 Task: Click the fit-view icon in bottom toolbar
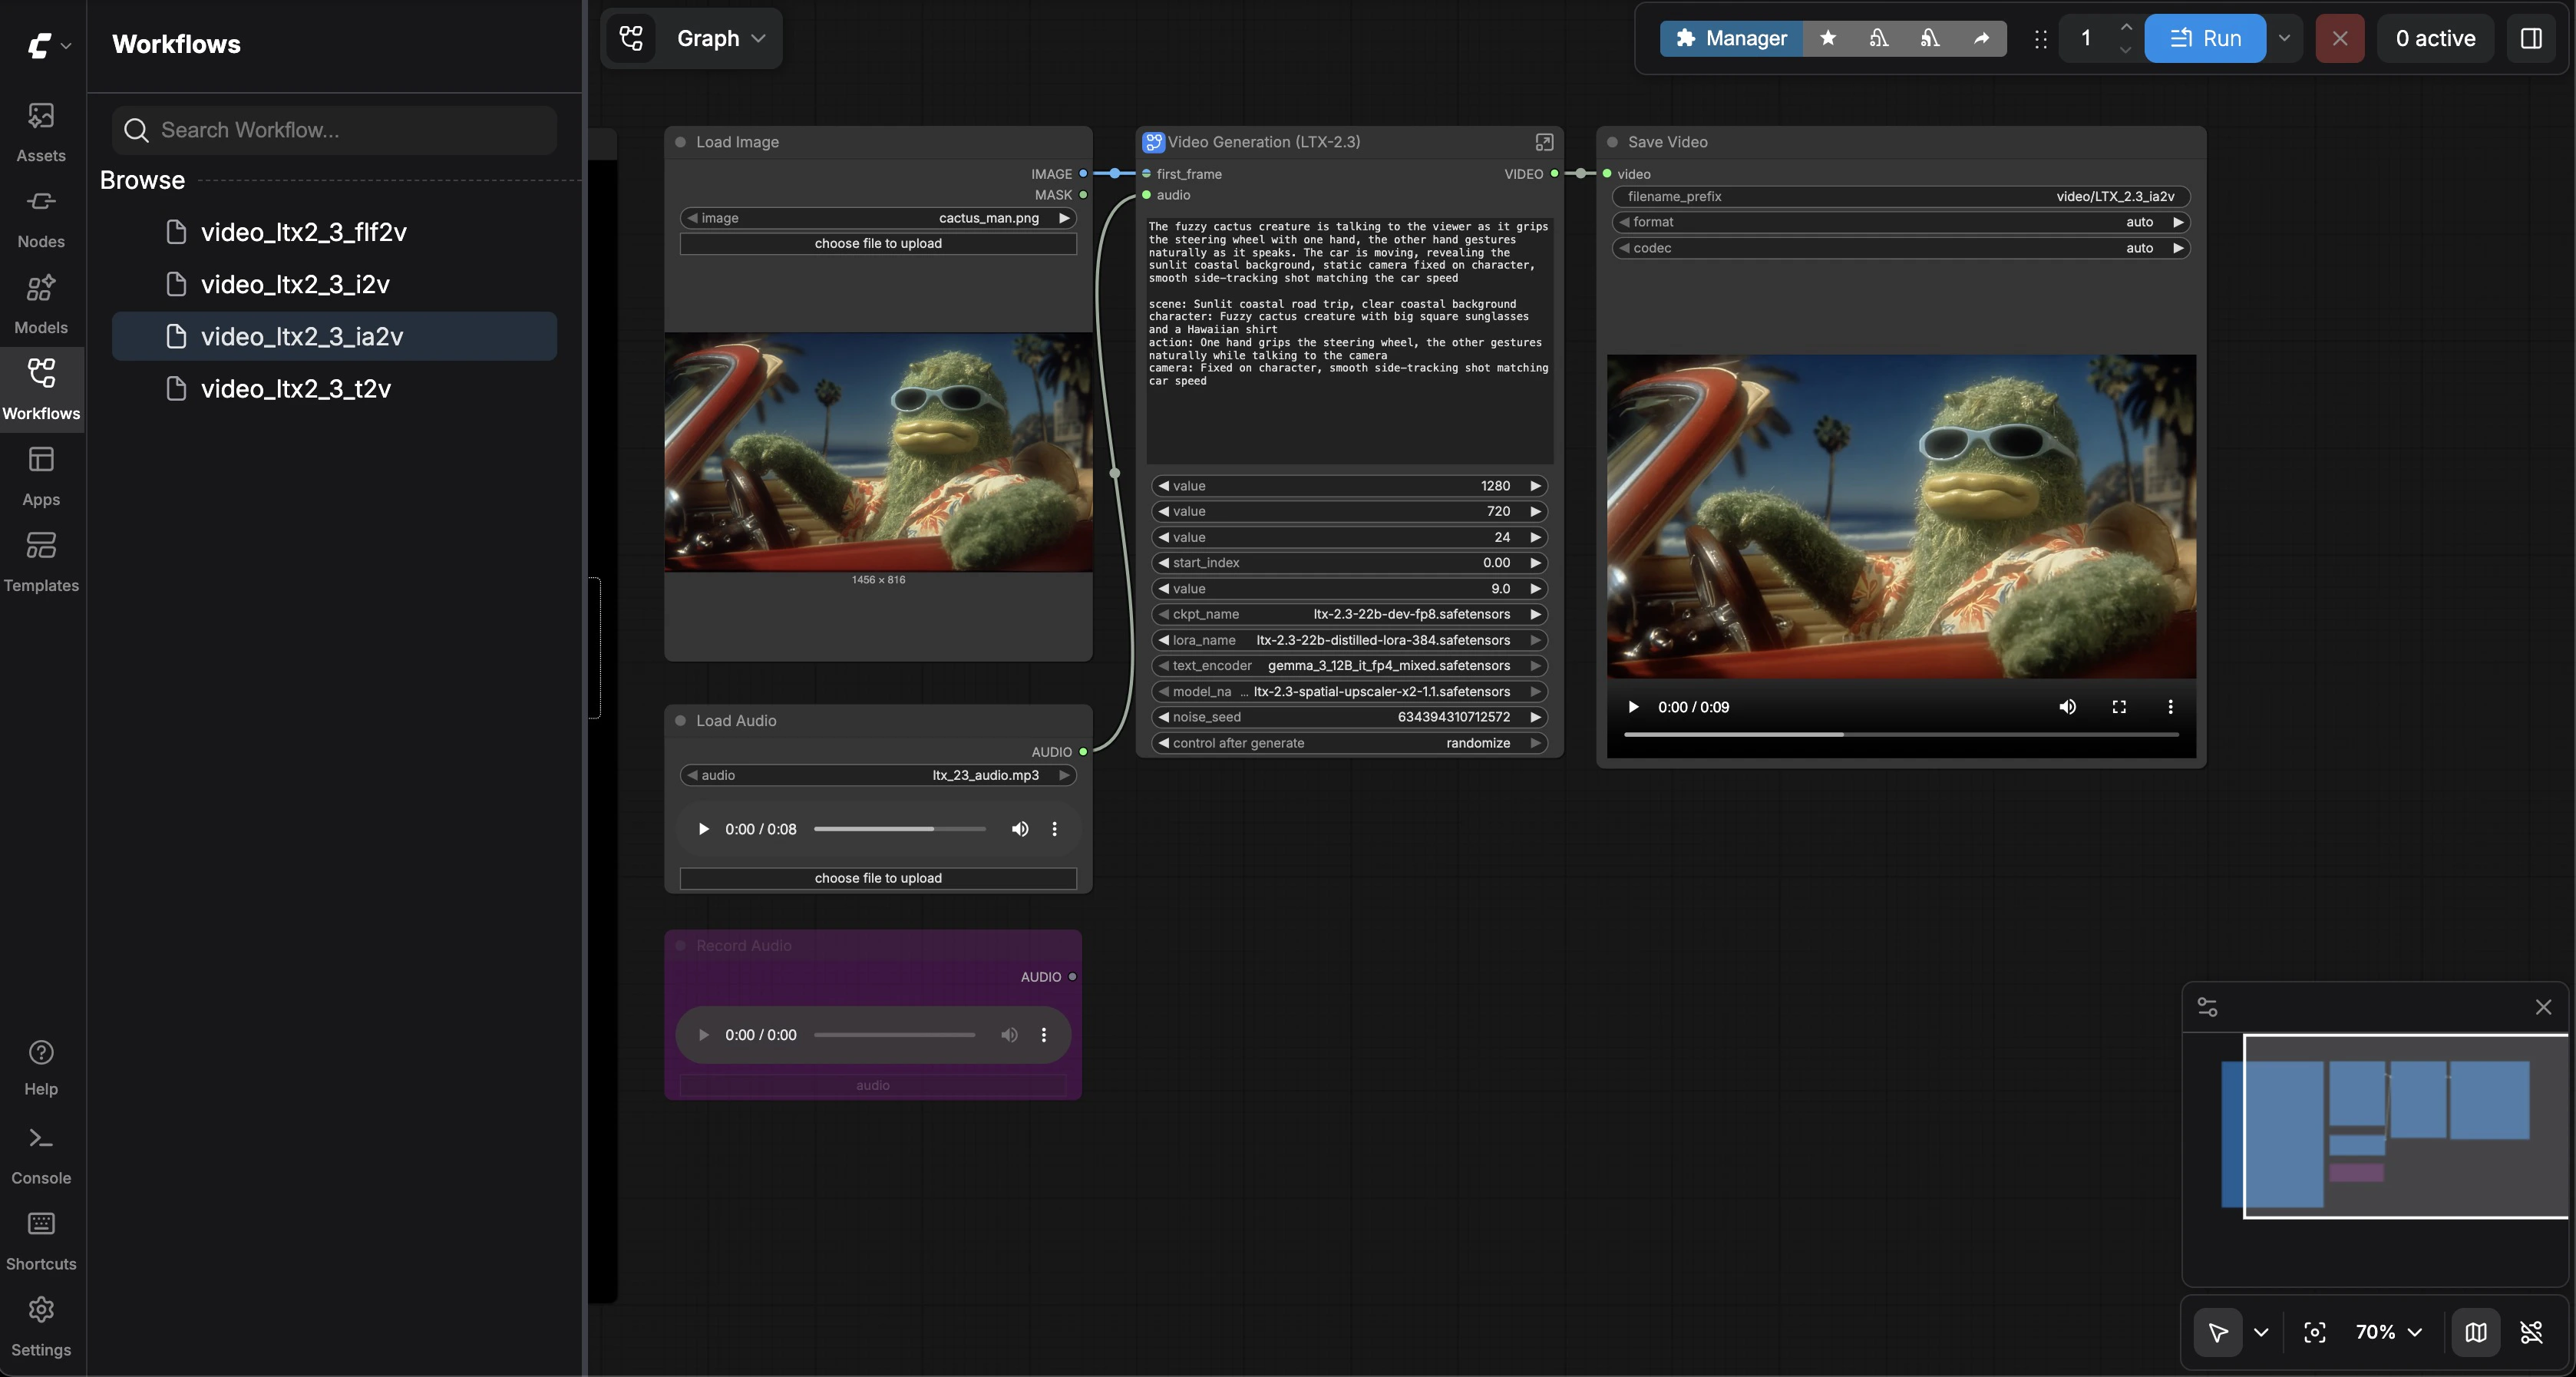(x=2315, y=1332)
